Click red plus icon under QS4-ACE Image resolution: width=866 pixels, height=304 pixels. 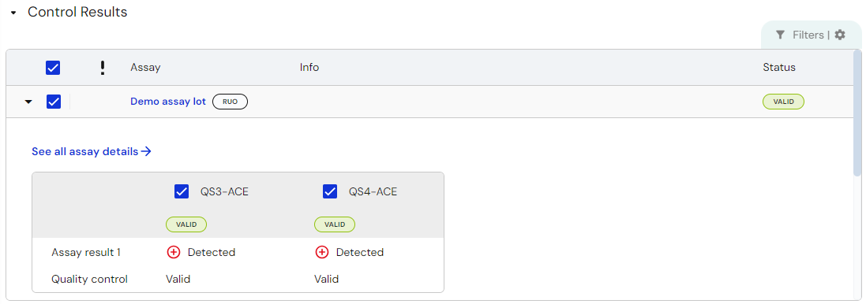click(x=322, y=252)
